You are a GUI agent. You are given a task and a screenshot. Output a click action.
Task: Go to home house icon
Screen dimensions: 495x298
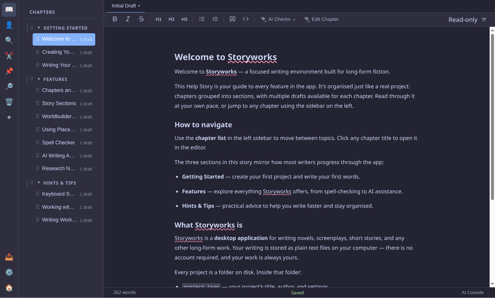(x=9, y=288)
